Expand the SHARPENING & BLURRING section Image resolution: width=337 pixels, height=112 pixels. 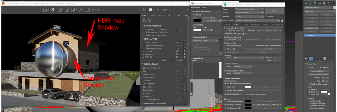155,104
